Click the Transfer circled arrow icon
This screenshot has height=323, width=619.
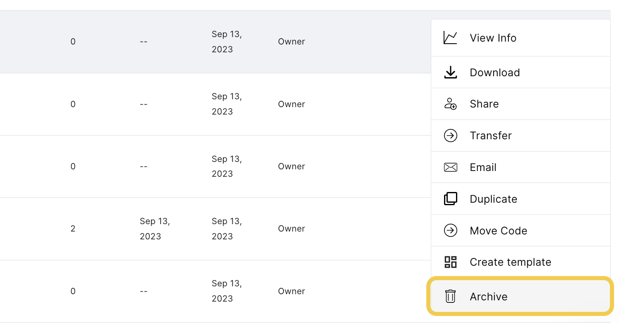[450, 136]
